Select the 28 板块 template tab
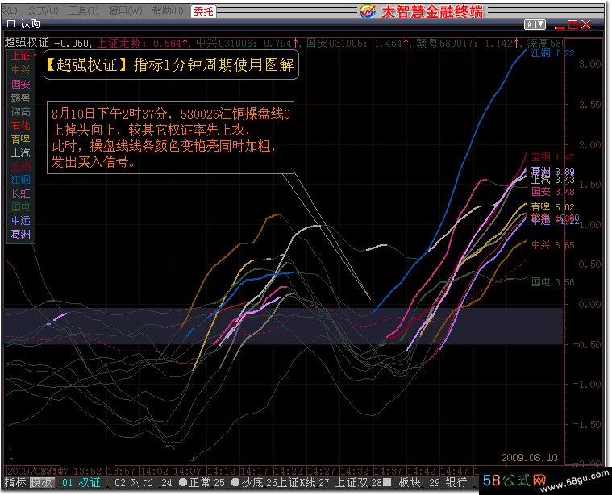The image size is (612, 495). point(396,483)
